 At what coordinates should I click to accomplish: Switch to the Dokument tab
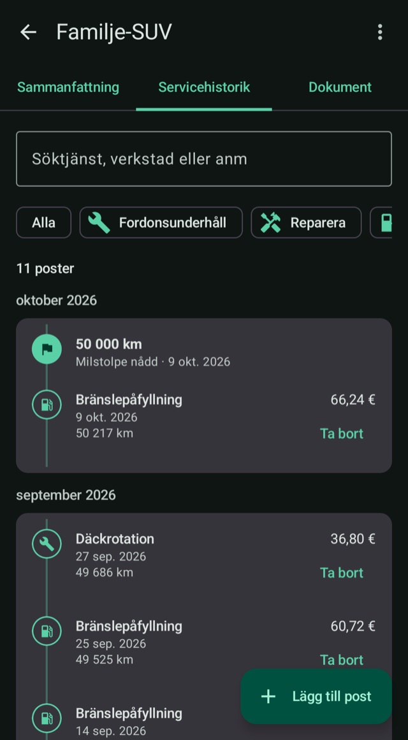pyautogui.click(x=340, y=87)
